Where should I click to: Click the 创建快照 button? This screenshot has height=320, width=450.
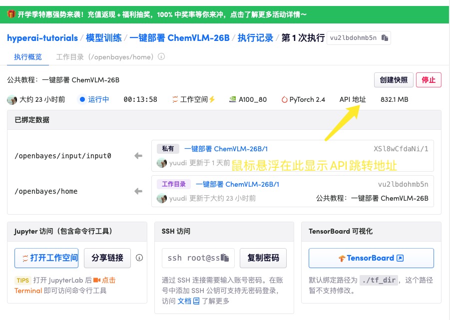point(394,80)
